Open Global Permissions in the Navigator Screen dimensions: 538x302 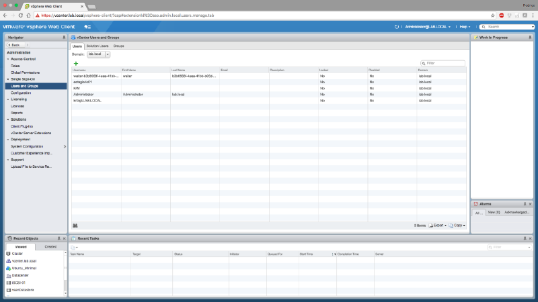click(x=26, y=72)
